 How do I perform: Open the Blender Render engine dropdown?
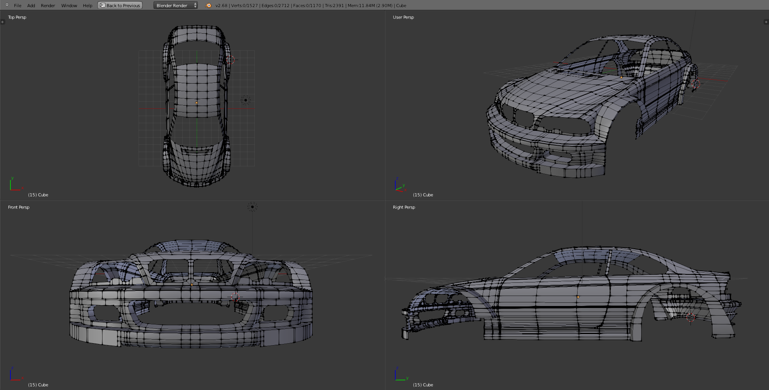[175, 5]
